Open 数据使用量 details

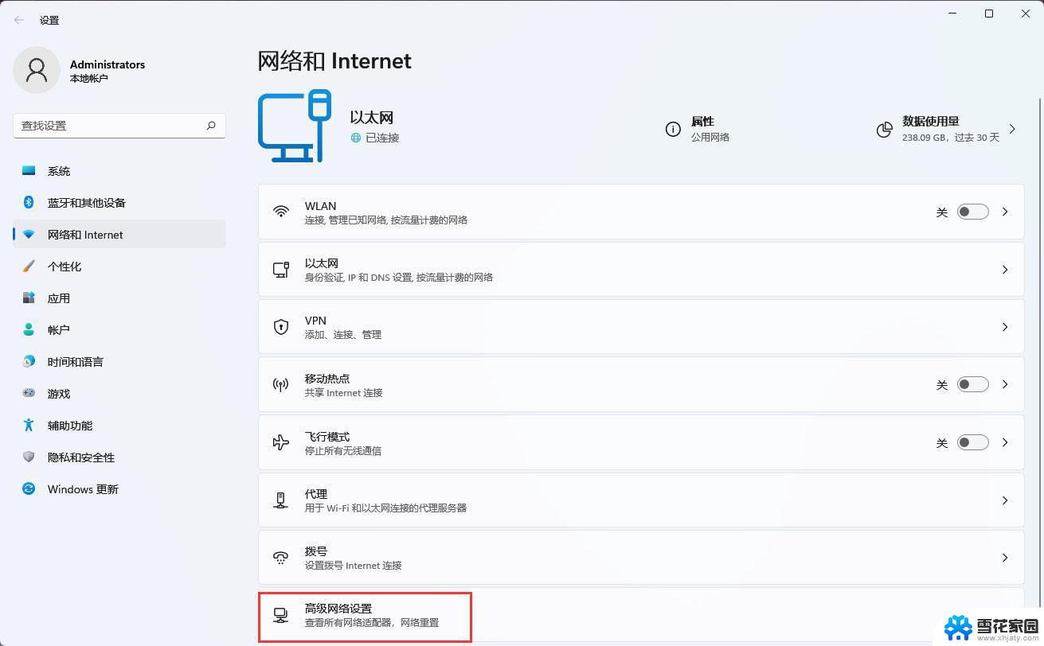pyautogui.click(x=946, y=129)
